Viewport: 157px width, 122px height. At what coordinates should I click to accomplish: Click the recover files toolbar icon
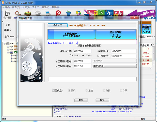coord(28,13)
